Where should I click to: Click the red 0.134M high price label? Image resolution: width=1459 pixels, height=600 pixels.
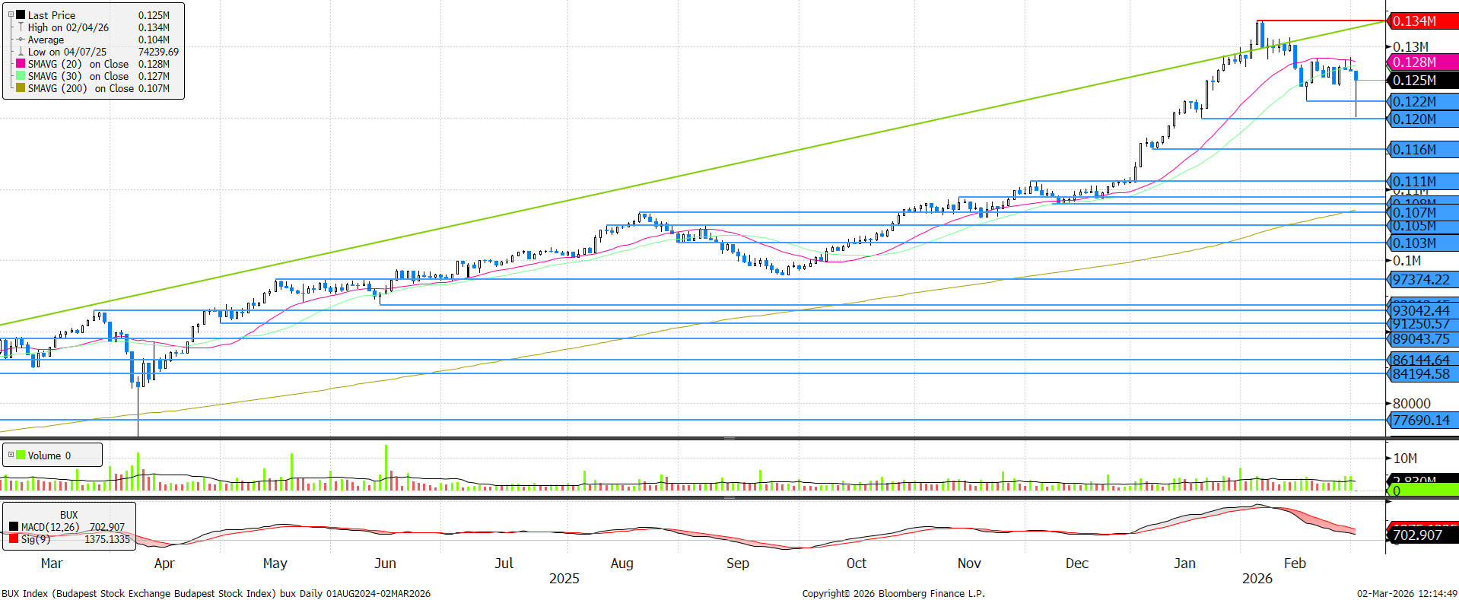[1421, 21]
